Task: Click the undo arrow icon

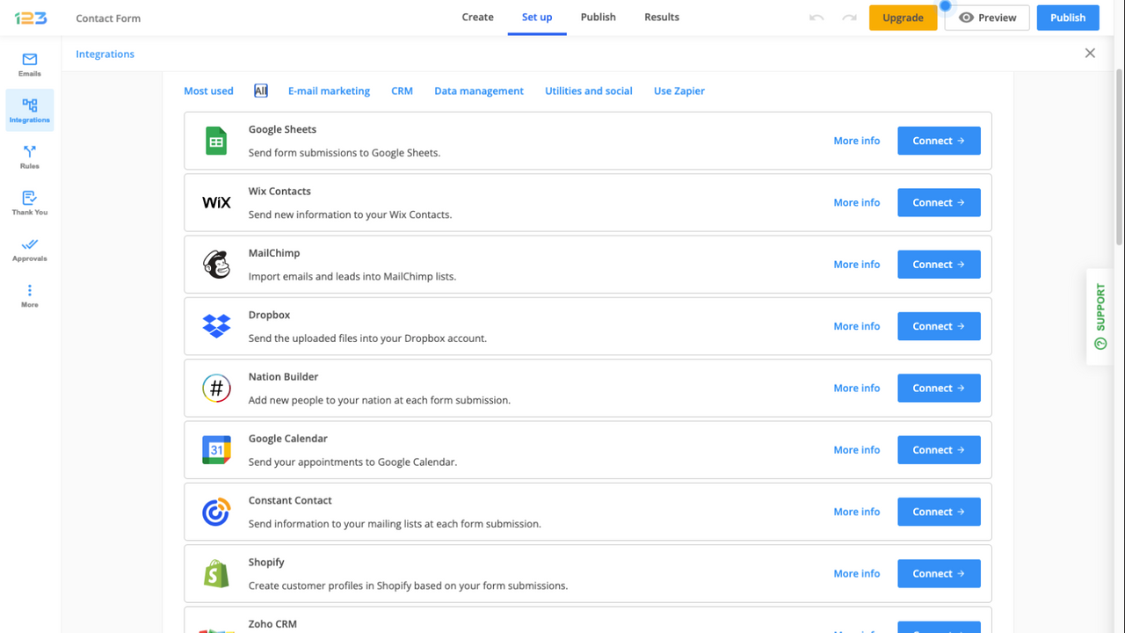Action: (x=817, y=18)
